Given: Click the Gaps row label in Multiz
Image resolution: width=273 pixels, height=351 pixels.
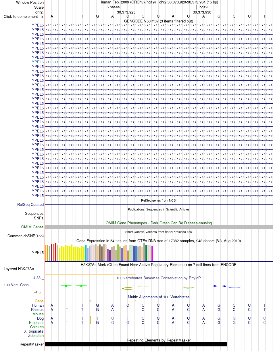Looking at the screenshot, I should pos(39,301).
